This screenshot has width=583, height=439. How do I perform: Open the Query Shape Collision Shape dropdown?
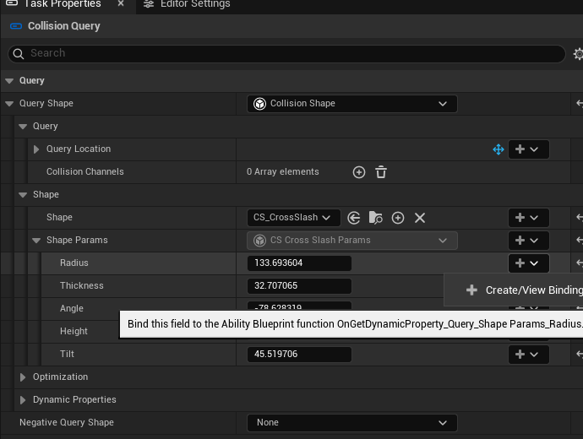point(351,104)
